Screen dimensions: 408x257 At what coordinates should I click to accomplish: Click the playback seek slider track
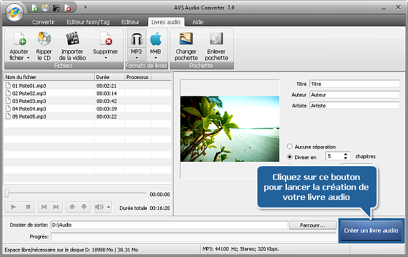(75, 193)
